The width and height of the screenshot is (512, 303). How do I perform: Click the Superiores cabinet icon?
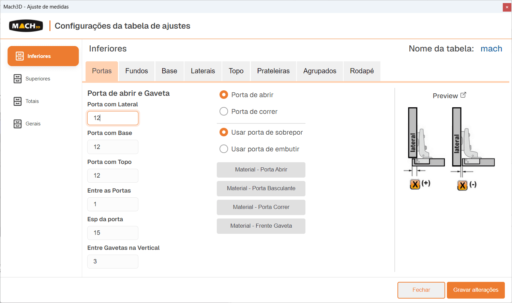18,79
